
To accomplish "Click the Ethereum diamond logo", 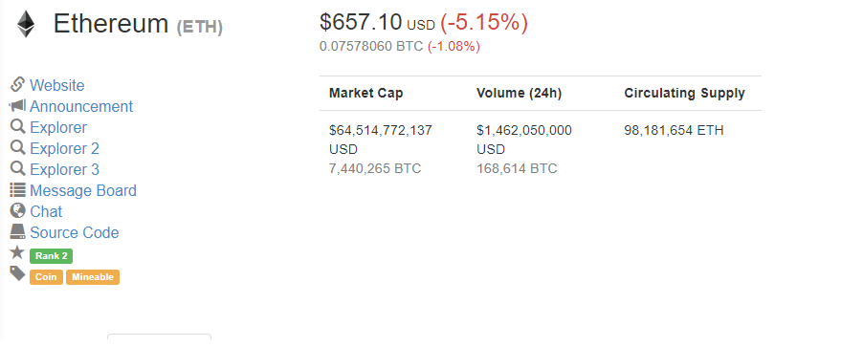I will point(25,25).
